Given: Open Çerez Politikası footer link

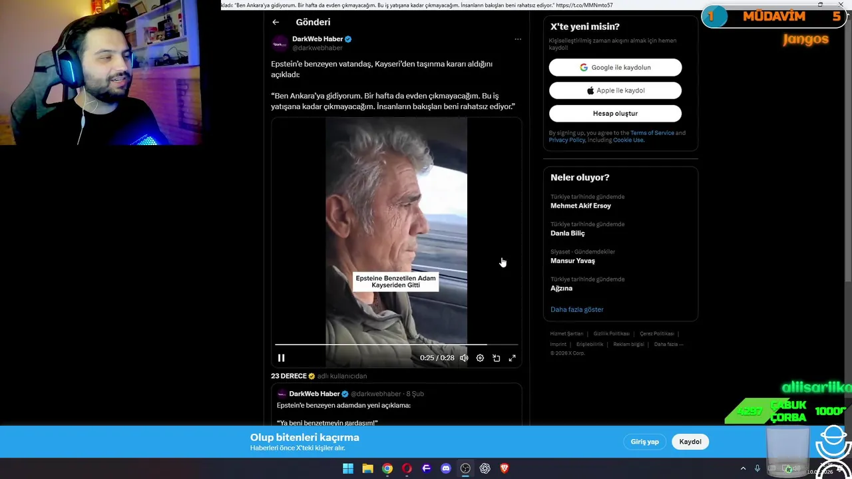Looking at the screenshot, I should (657, 333).
